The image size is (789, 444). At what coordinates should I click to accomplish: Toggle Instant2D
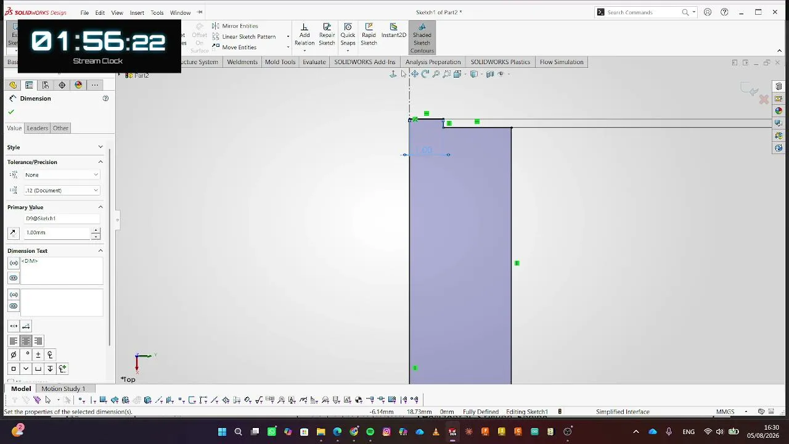394,31
